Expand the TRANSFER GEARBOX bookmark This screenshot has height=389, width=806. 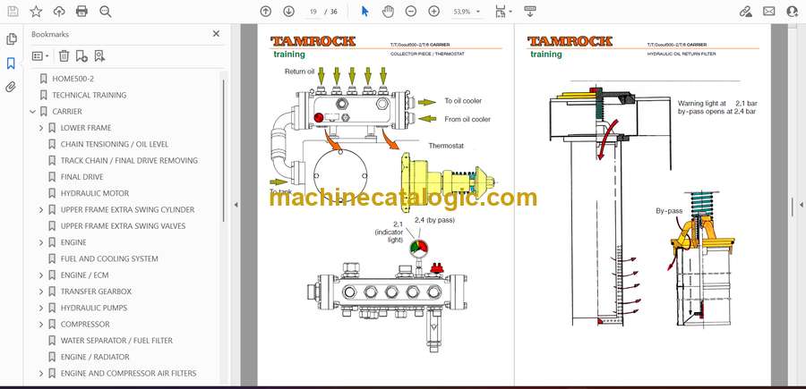pos(41,292)
